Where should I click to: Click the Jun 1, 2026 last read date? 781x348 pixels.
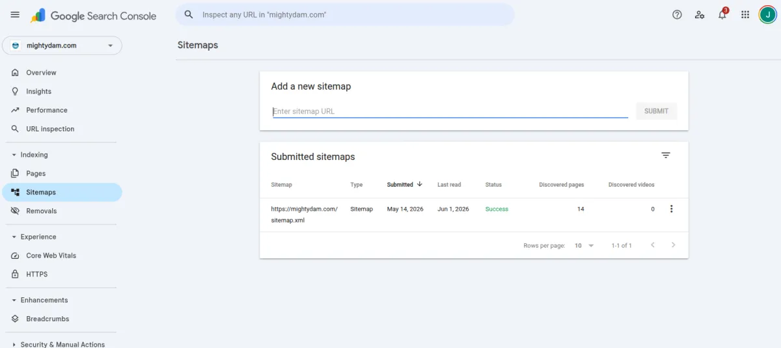[x=453, y=209]
